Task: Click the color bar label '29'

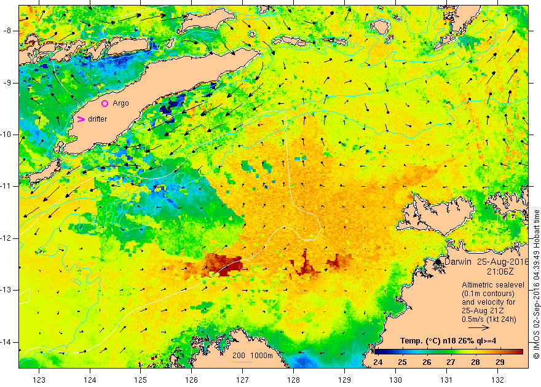Action: pyautogui.click(x=500, y=362)
